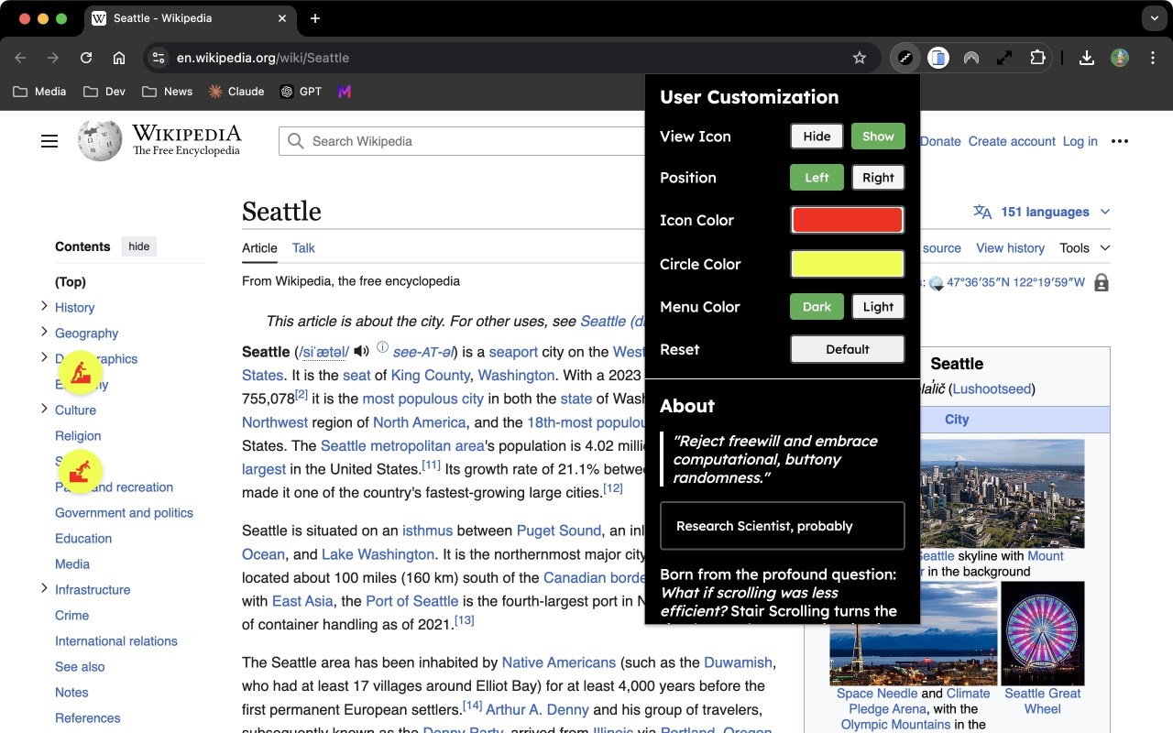This screenshot has height=733, width=1173.
Task: Click the profile avatar in the toolbar
Action: click(1120, 58)
